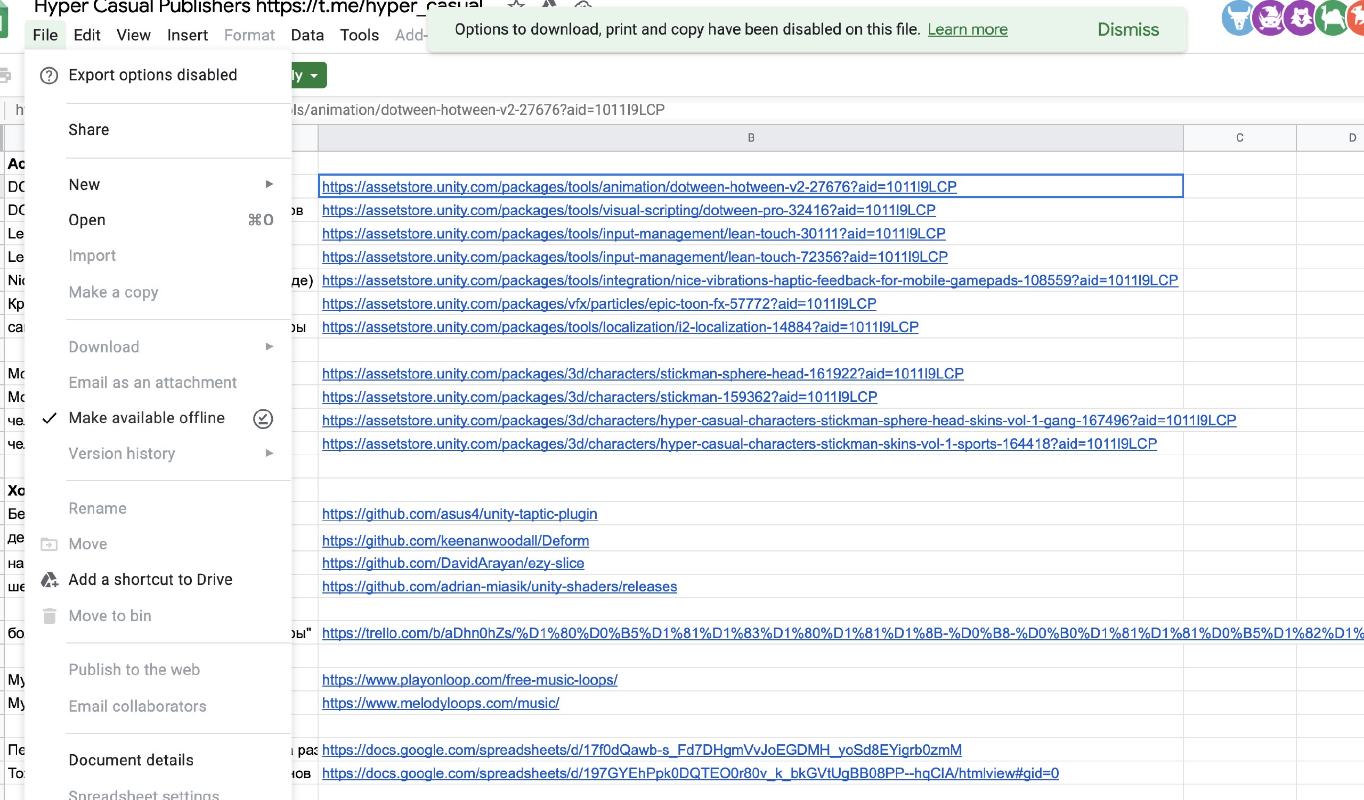Toggle Make available offline option
This screenshot has height=800, width=1364.
(x=146, y=418)
